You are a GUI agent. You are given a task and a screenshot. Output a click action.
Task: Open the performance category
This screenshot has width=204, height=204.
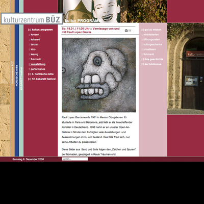coord(37,69)
